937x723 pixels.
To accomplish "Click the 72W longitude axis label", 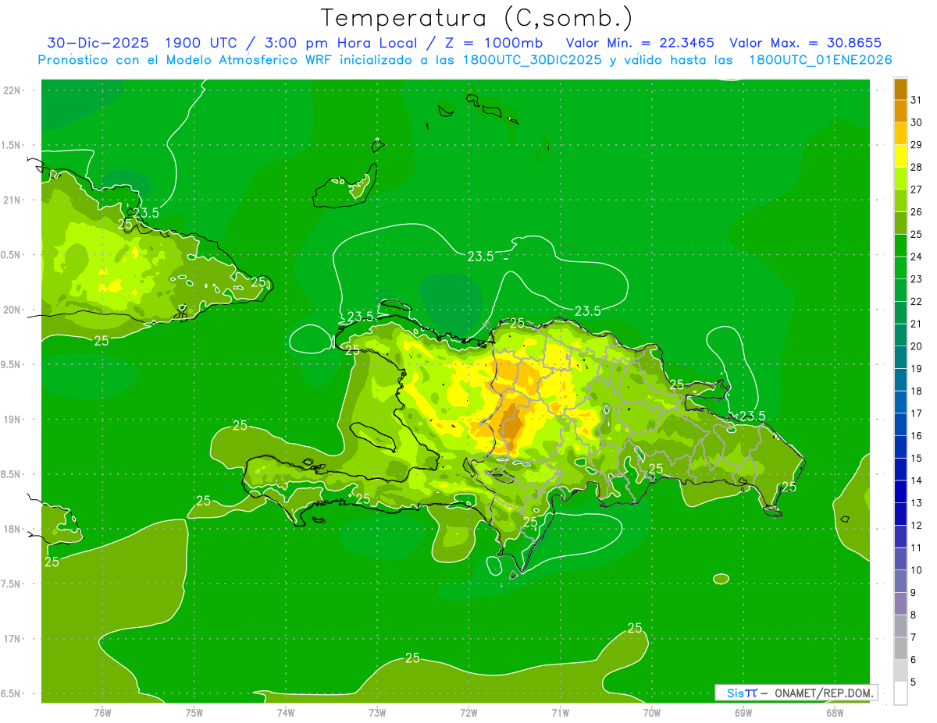I will pos(468,712).
